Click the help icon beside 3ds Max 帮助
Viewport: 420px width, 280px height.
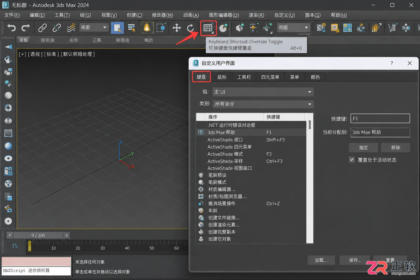click(x=201, y=132)
